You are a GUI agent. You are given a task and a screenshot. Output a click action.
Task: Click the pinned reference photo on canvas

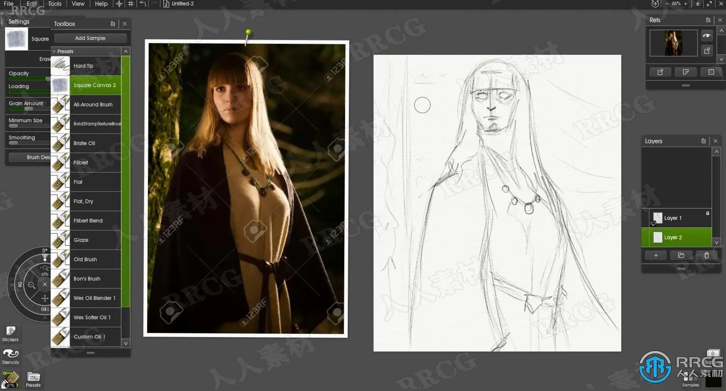tap(246, 188)
